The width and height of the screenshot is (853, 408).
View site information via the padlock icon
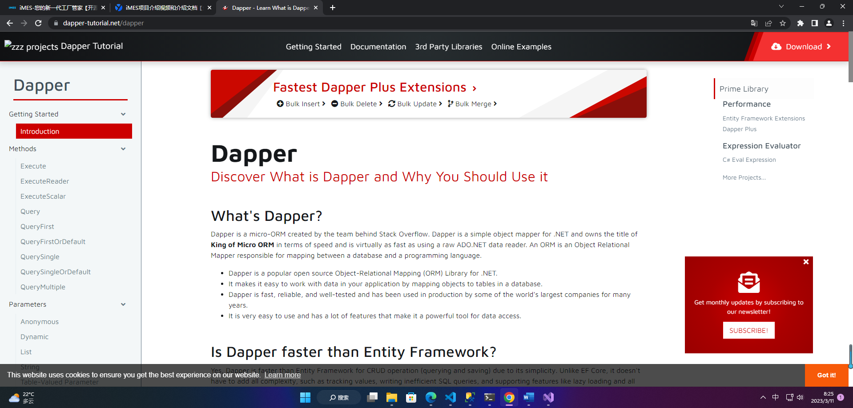click(56, 23)
